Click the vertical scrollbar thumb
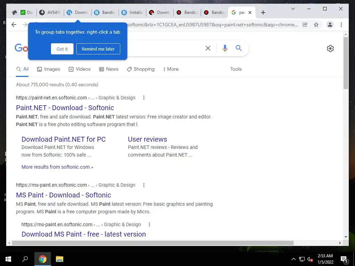 tap(346, 63)
